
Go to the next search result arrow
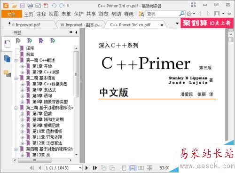[208, 14]
